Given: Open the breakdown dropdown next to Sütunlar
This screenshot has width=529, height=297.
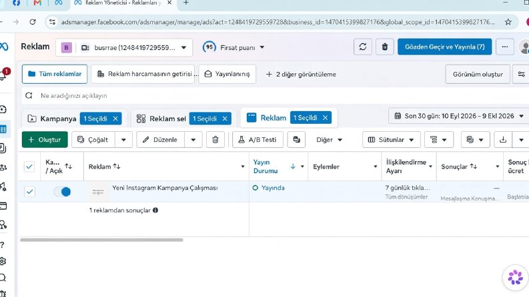Looking at the screenshot, I should tap(438, 140).
